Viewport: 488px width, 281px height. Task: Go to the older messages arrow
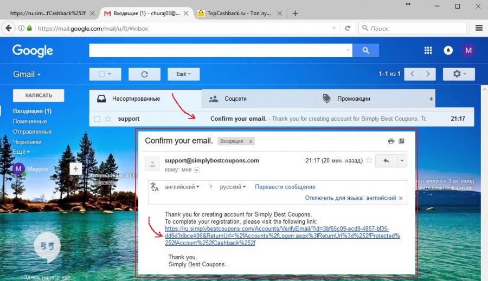pyautogui.click(x=428, y=74)
